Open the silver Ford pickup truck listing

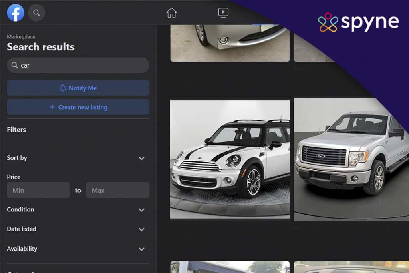click(x=351, y=159)
